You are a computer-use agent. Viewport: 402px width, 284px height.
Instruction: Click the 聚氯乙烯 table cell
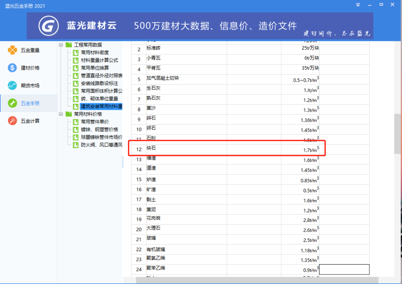(187, 259)
